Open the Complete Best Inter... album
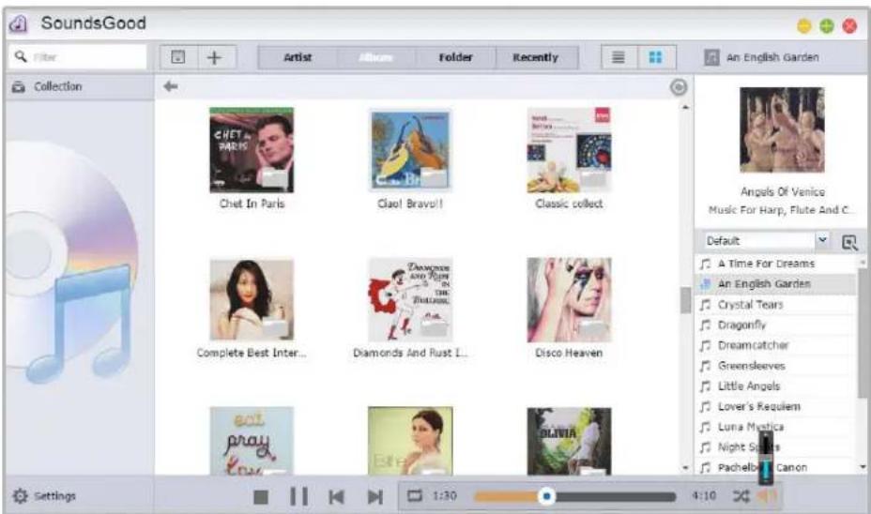Image resolution: width=871 pixels, height=514 pixels. click(252, 300)
